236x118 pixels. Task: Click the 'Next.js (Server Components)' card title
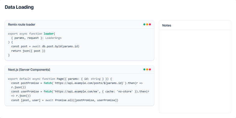coord(29,70)
